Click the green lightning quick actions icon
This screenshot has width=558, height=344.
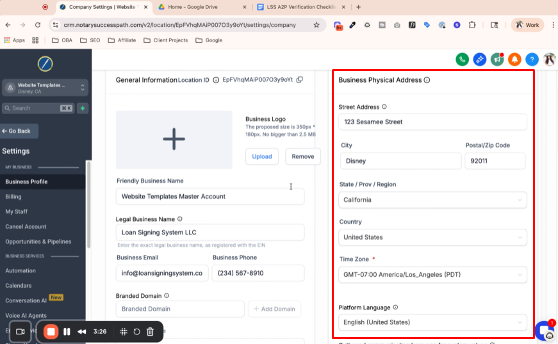[83, 108]
